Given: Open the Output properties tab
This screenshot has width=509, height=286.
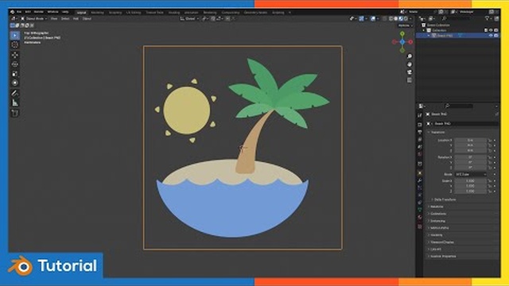Looking at the screenshot, I should pos(420,132).
